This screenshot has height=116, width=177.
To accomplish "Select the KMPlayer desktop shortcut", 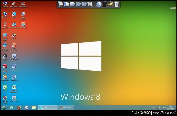I will click(x=14, y=78).
